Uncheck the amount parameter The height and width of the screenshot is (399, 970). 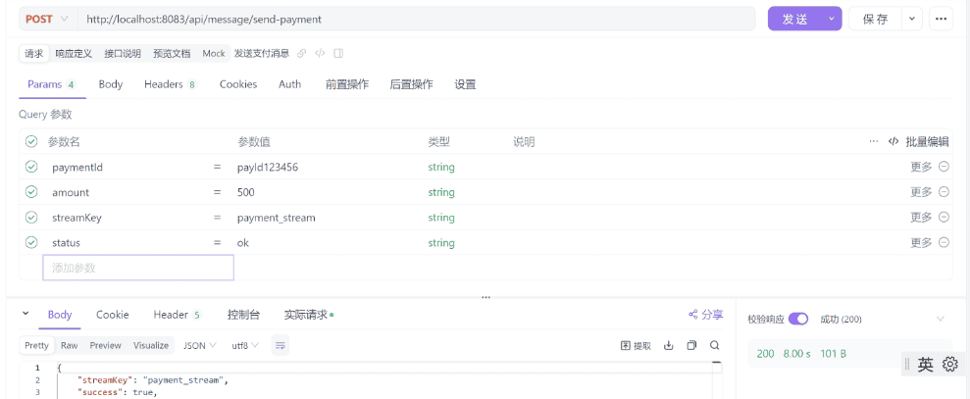click(31, 192)
